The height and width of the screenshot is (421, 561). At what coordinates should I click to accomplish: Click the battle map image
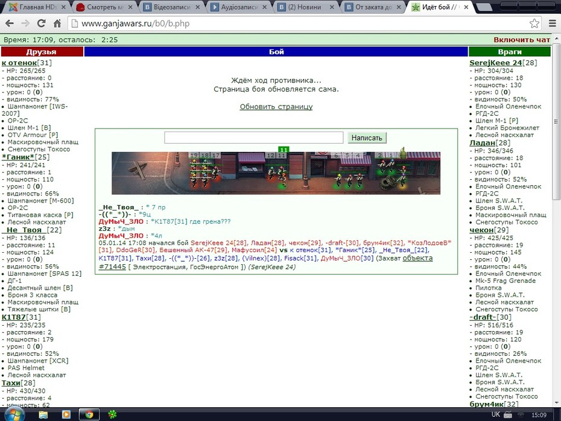(276, 173)
